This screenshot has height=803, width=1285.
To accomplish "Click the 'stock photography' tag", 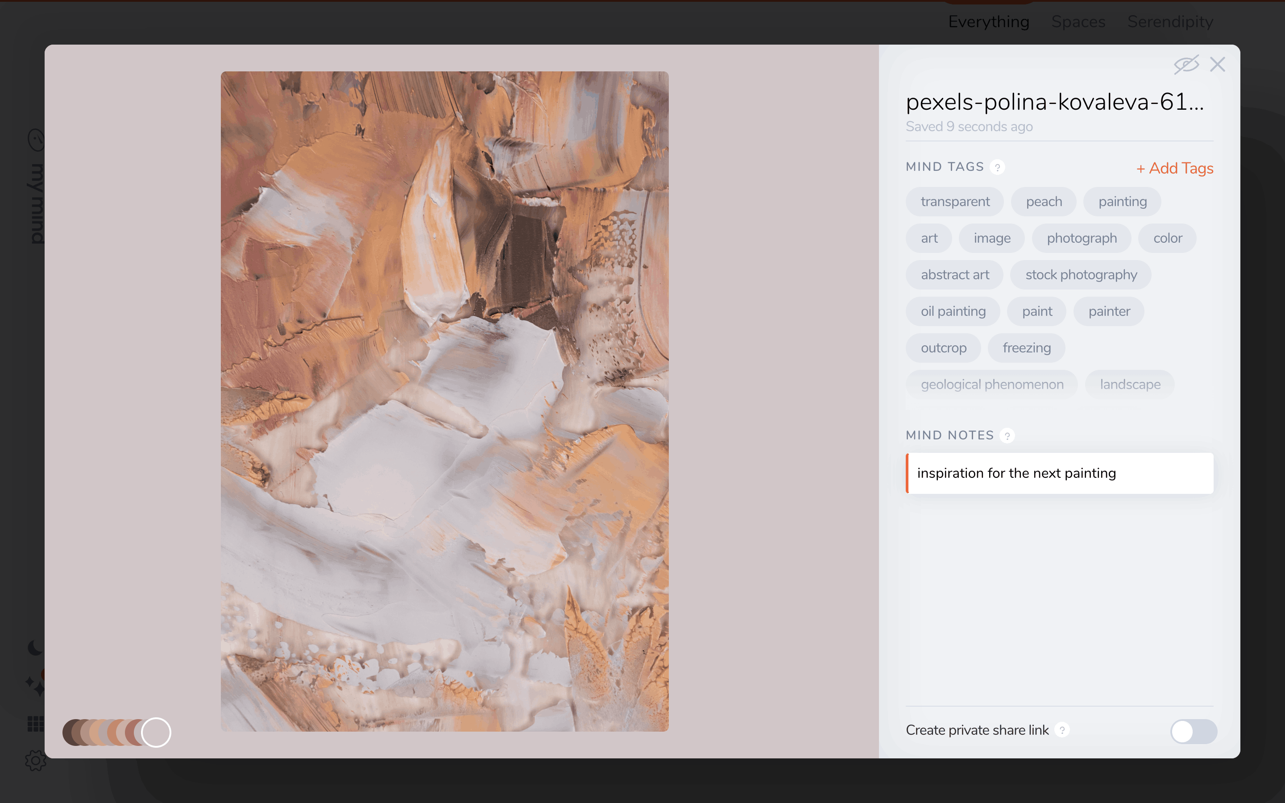I will 1081,275.
